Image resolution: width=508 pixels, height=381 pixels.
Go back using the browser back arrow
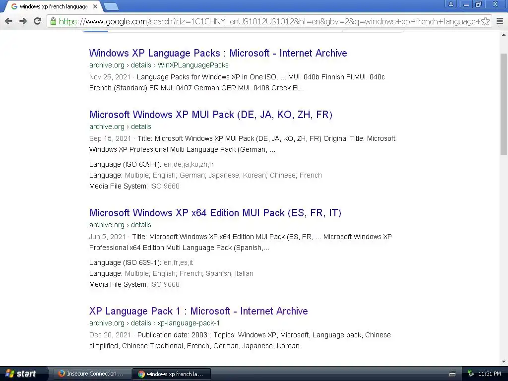pyautogui.click(x=9, y=21)
